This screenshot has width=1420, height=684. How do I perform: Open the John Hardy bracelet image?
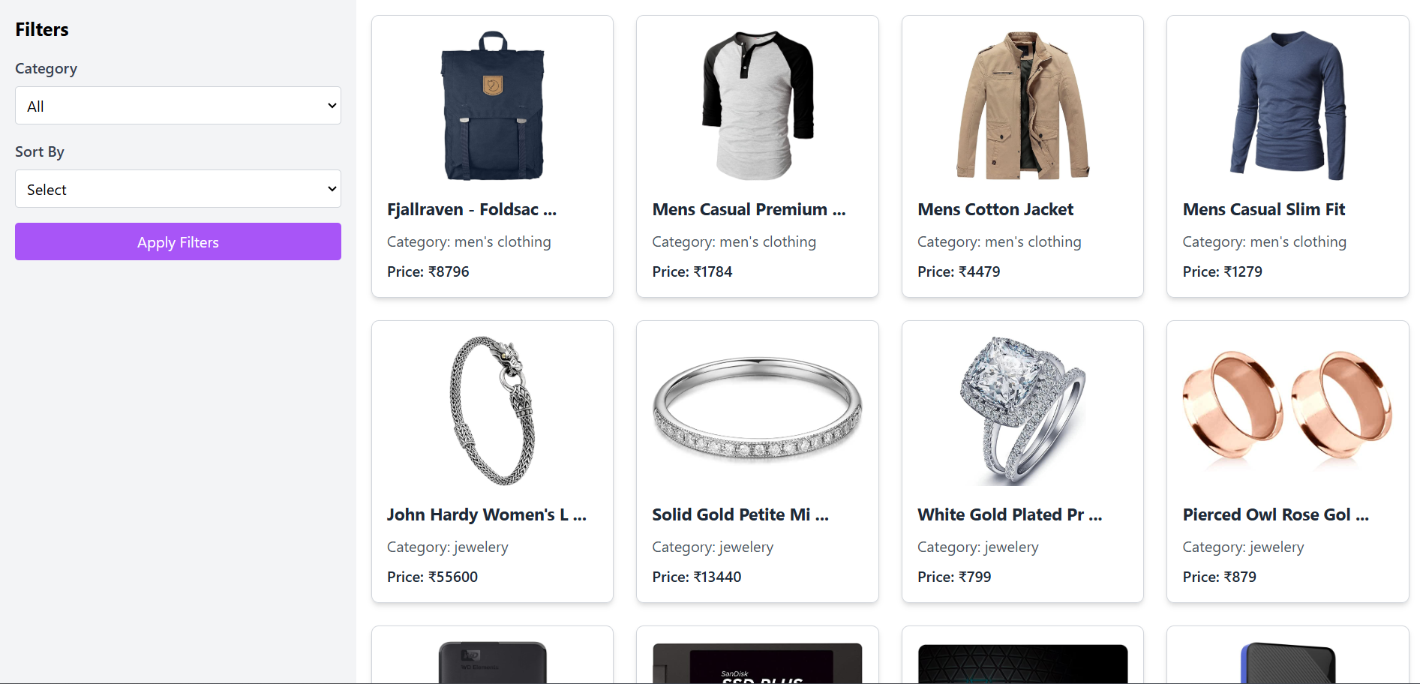click(493, 411)
